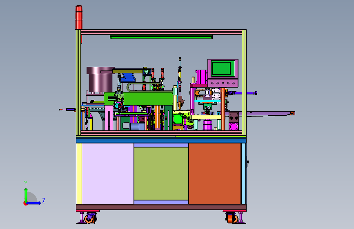Select the magenta pneumatic cylinder beside the touchscreen
Viewport: 354px width, 229px height.
(202, 77)
